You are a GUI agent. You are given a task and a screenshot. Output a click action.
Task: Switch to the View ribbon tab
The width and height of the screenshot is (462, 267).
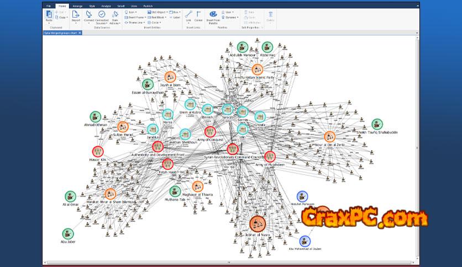(x=134, y=6)
